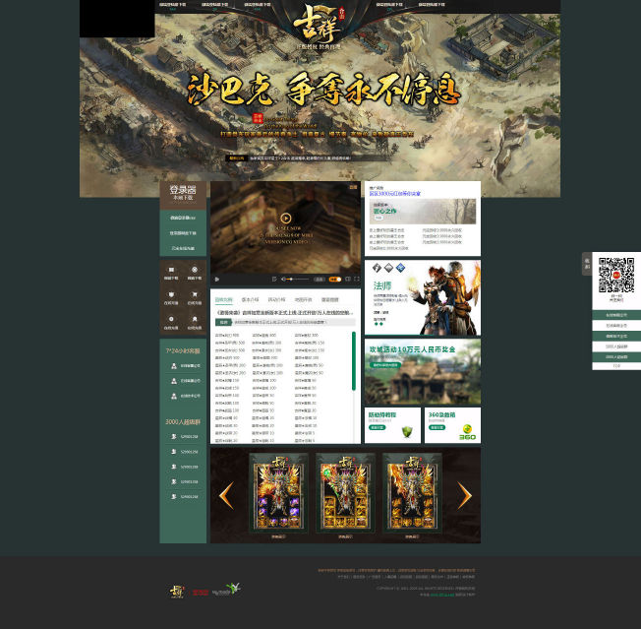Open the last item in top navigation bar
641x629 pixels.
click(x=432, y=5)
